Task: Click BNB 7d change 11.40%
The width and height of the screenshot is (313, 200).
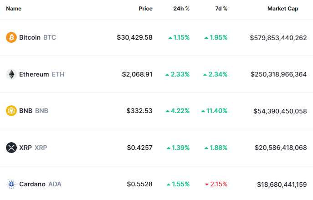Action: [x=214, y=111]
